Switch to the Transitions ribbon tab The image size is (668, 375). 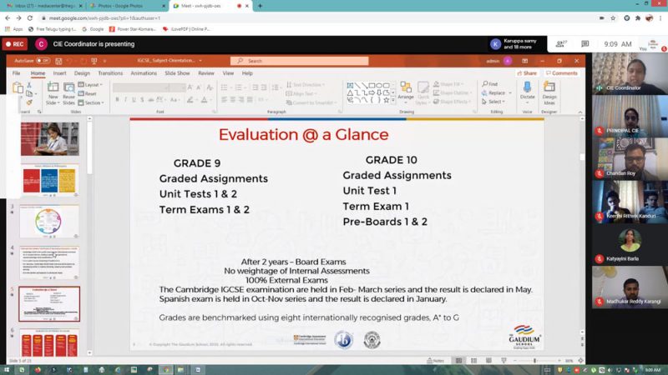(x=110, y=73)
